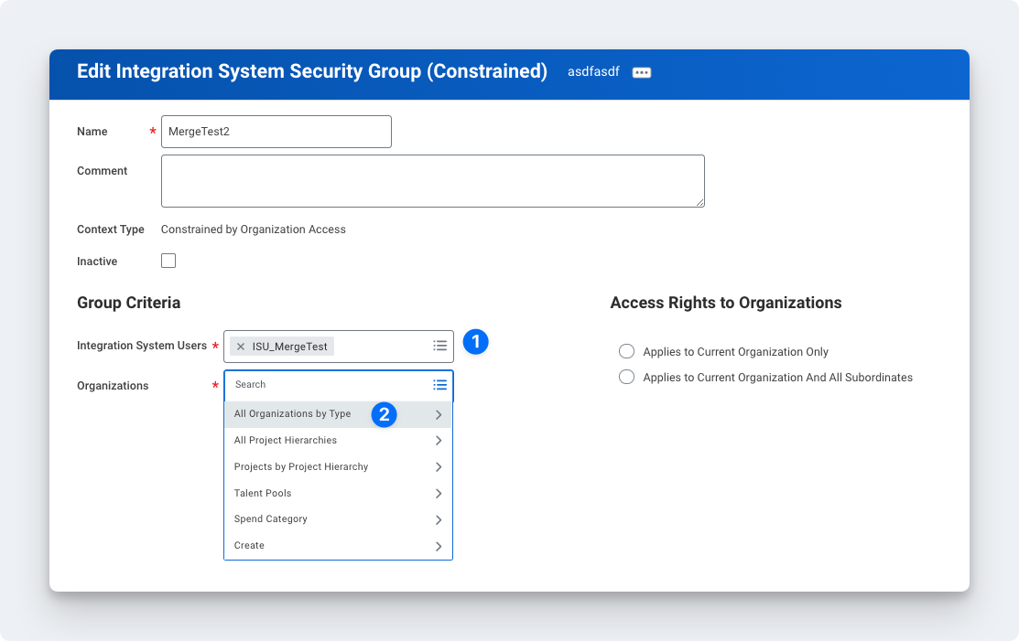Select Current Organization And All Subordinates option
The height and width of the screenshot is (641, 1019).
pos(627,377)
